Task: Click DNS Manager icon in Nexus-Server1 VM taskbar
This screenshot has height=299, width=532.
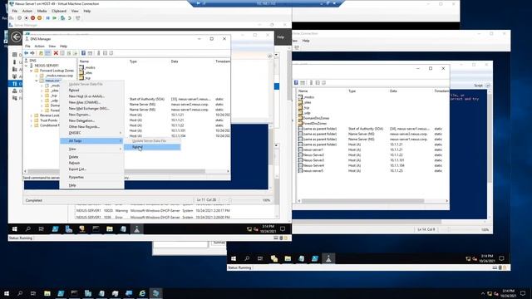Action: pyautogui.click(x=136, y=229)
